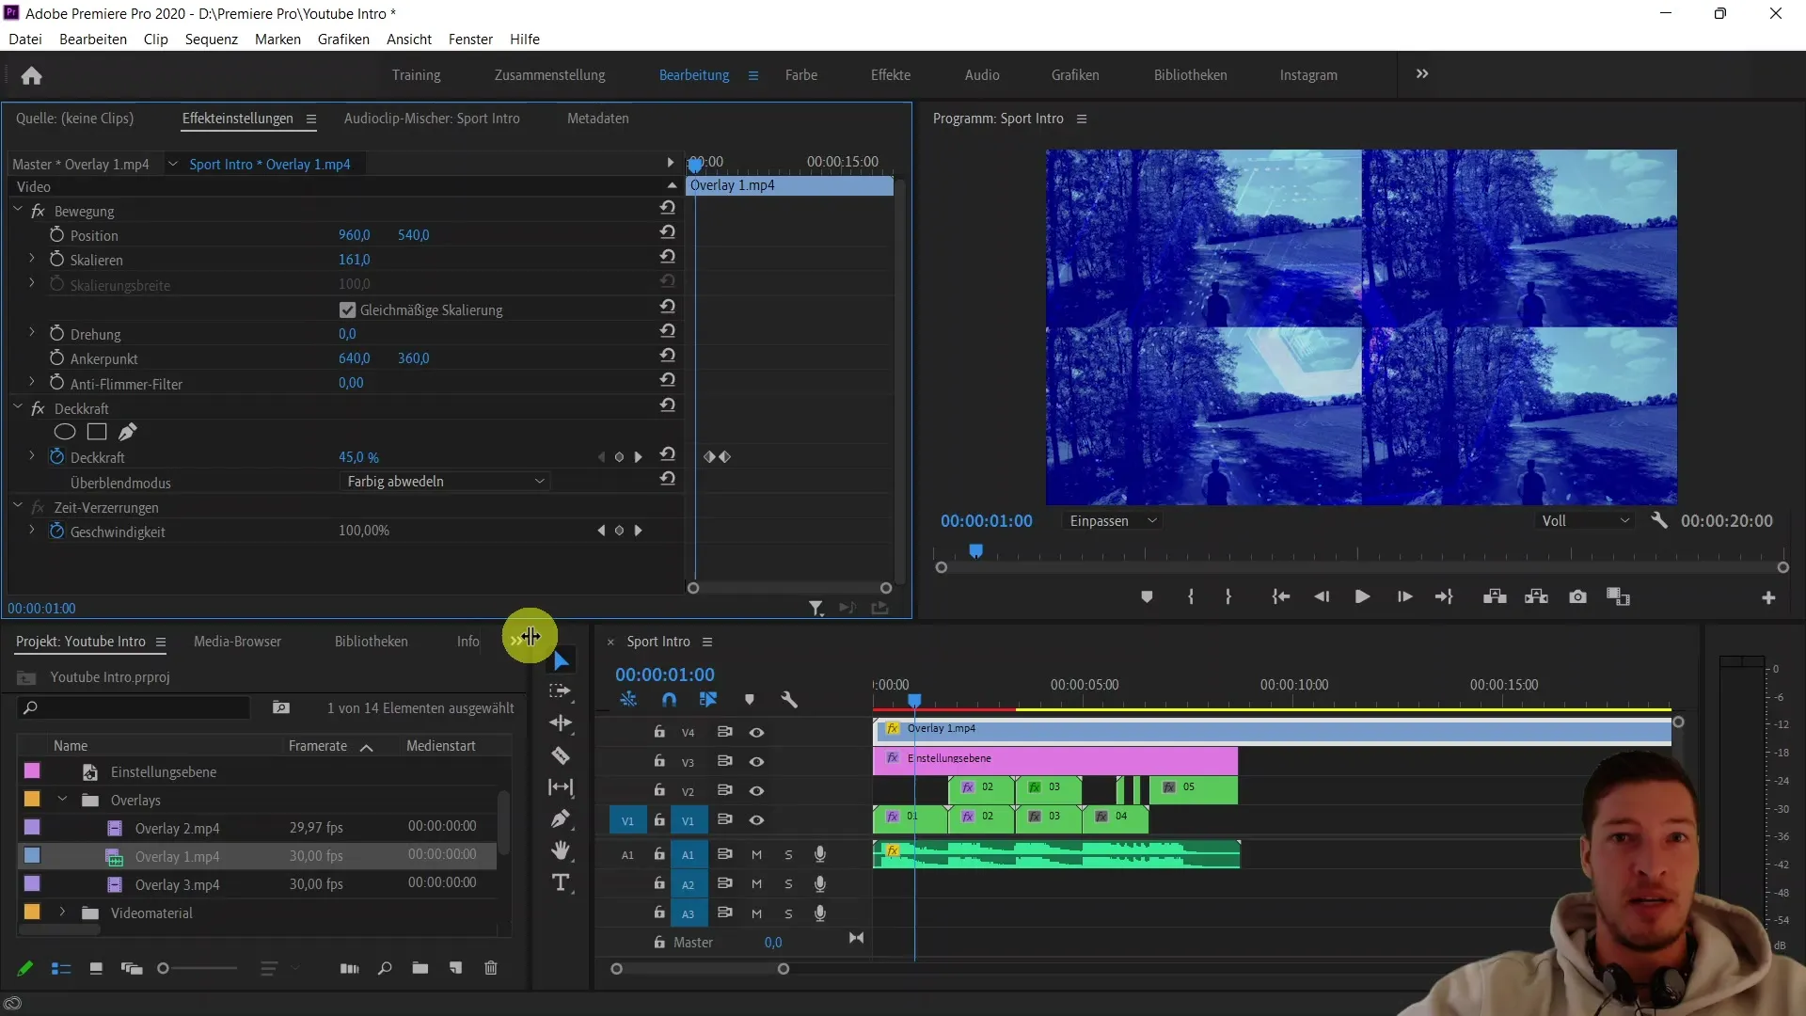This screenshot has height=1016, width=1806.
Task: Open timeline display settings wrench
Action: (789, 699)
